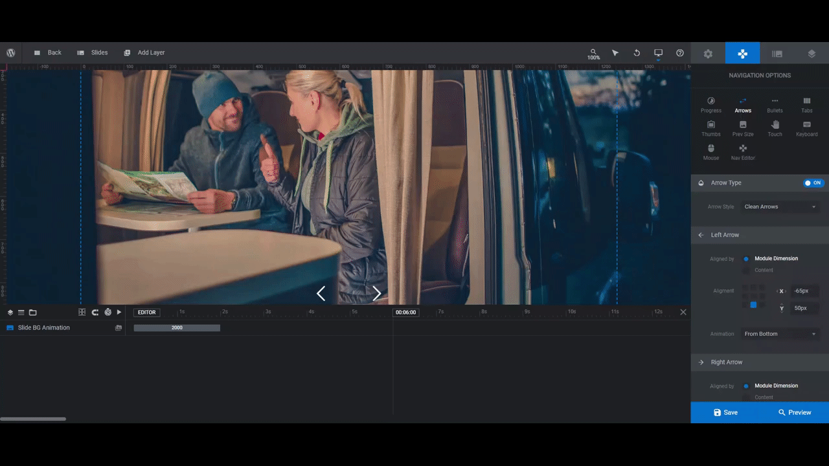The image size is (829, 466).
Task: Open the Arrow Style Clean Arrows dropdown
Action: [780, 207]
